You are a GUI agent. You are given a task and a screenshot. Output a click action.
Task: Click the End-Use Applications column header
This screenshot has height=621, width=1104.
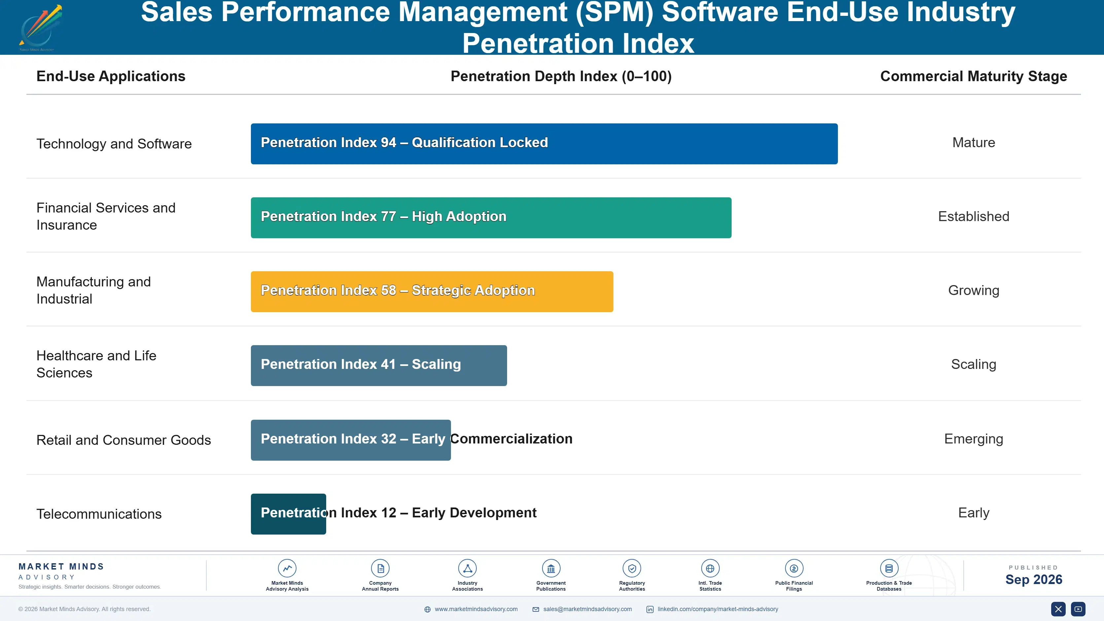pos(111,76)
